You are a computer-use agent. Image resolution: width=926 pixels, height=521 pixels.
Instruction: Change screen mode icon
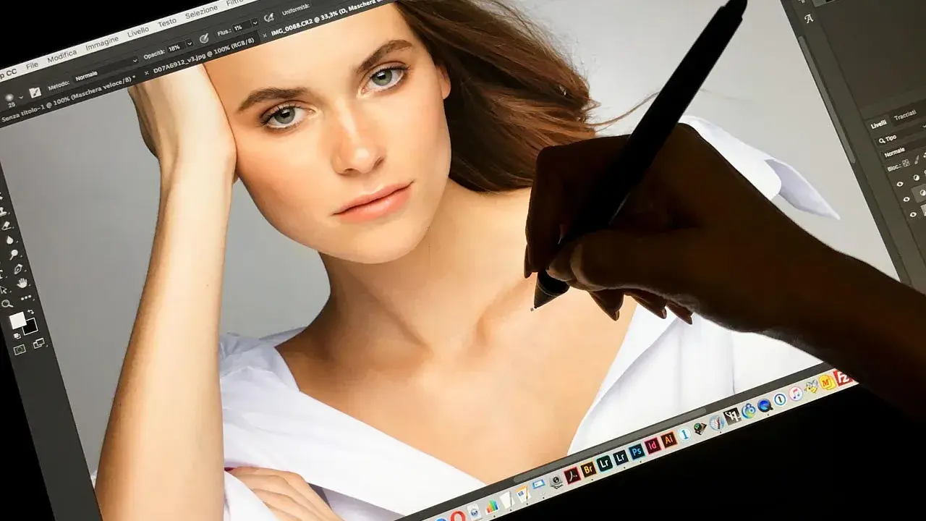point(39,344)
